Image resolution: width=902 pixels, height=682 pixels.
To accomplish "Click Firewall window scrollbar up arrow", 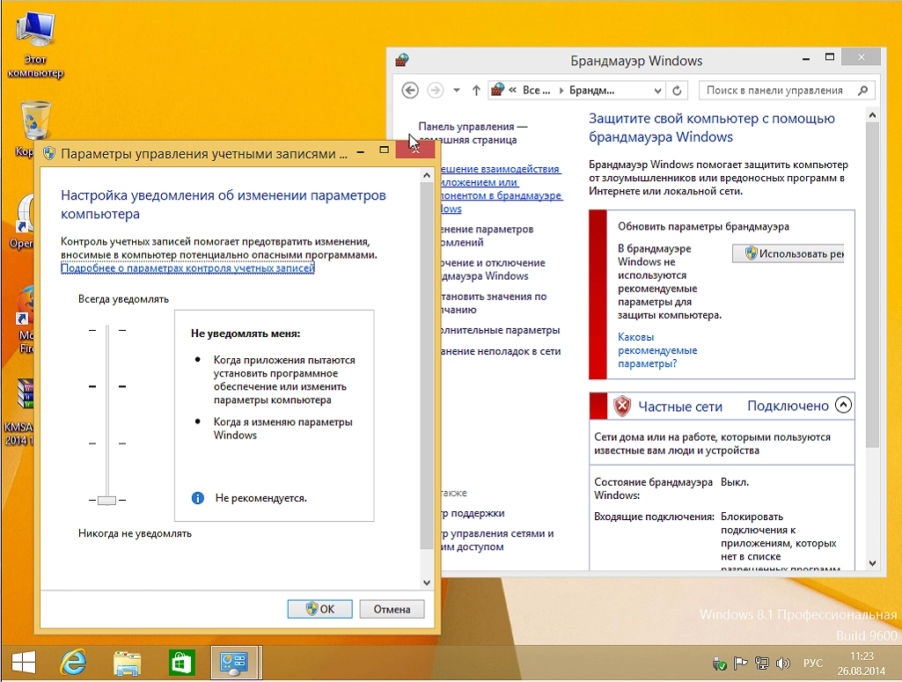I will coord(872,115).
